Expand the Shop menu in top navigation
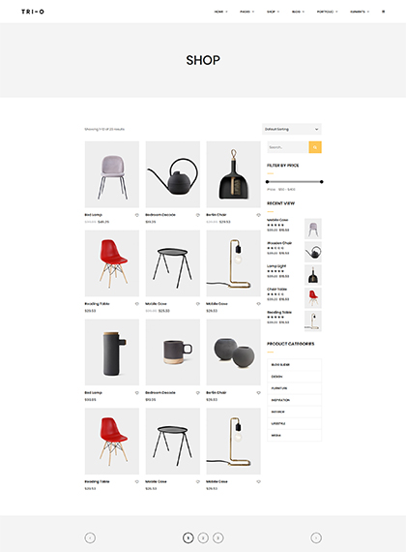 (x=273, y=12)
